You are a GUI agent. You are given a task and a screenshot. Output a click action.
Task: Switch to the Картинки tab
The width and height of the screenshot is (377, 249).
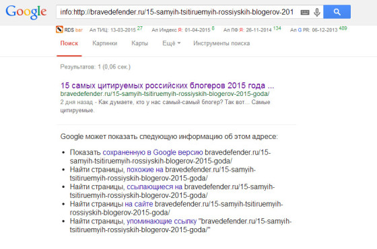pos(104,44)
